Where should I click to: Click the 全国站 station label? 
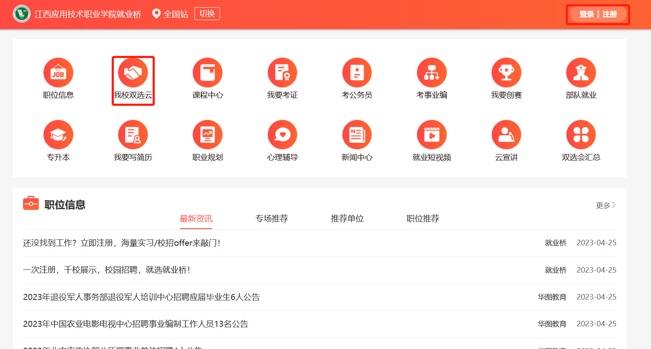click(176, 14)
